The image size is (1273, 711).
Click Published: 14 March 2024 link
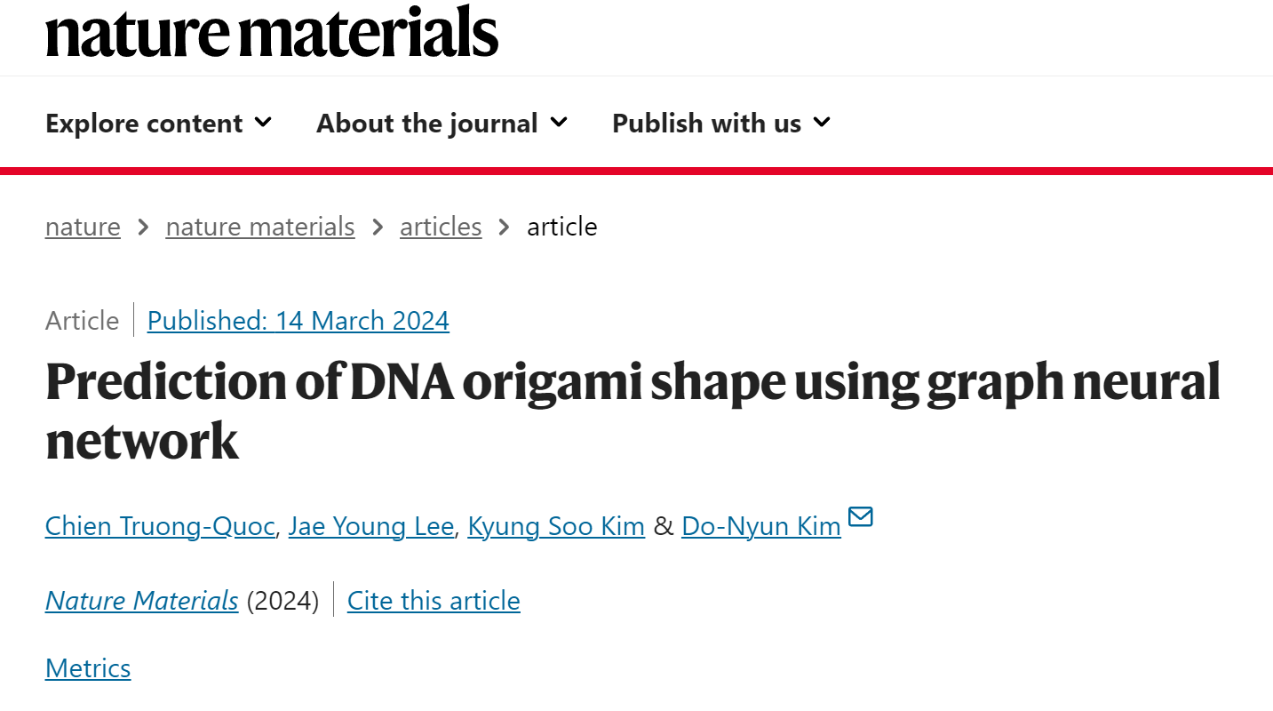298,320
